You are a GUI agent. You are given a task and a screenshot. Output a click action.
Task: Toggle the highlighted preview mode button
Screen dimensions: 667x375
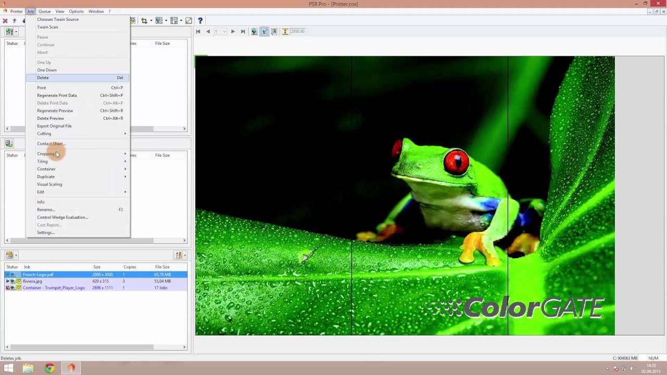click(265, 32)
